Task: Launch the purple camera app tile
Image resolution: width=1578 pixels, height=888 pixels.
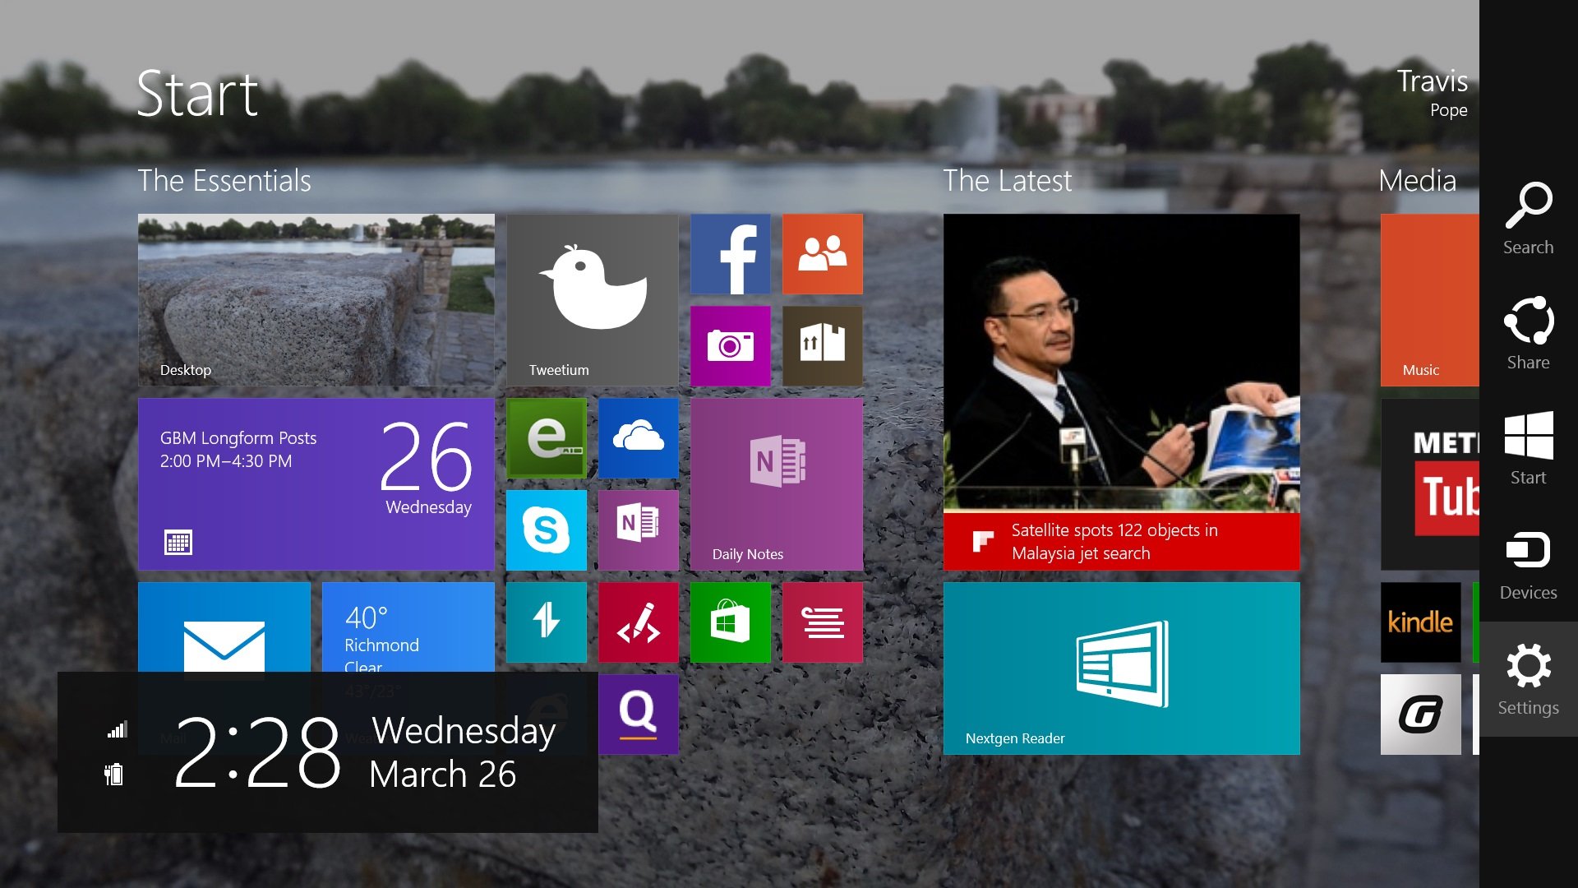Action: (x=730, y=345)
